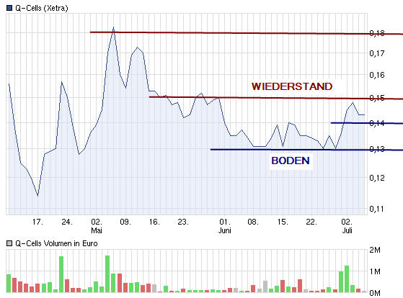Click the '22.' date label

coord(311,222)
